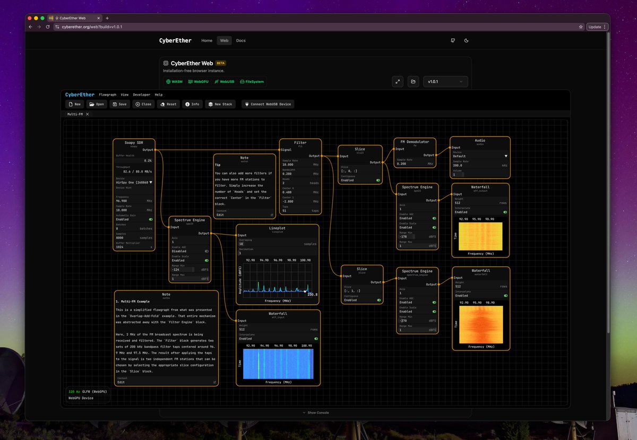Click the WebGPU badge

pos(198,82)
